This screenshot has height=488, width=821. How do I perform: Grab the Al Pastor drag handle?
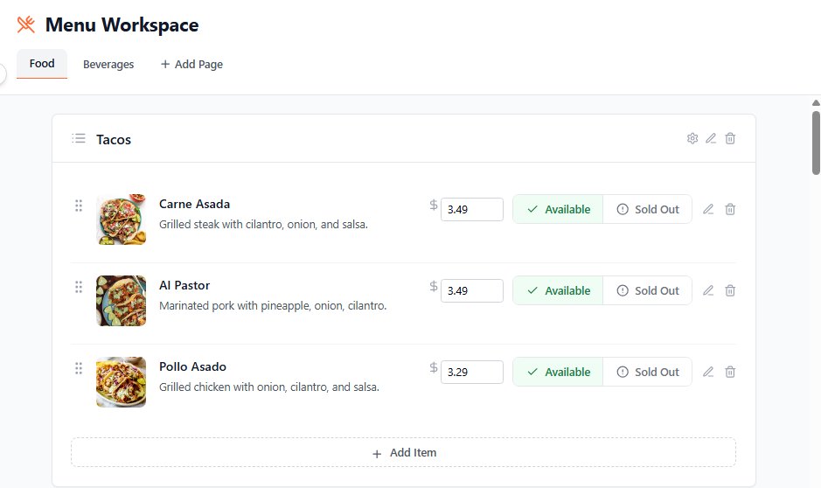(x=79, y=287)
